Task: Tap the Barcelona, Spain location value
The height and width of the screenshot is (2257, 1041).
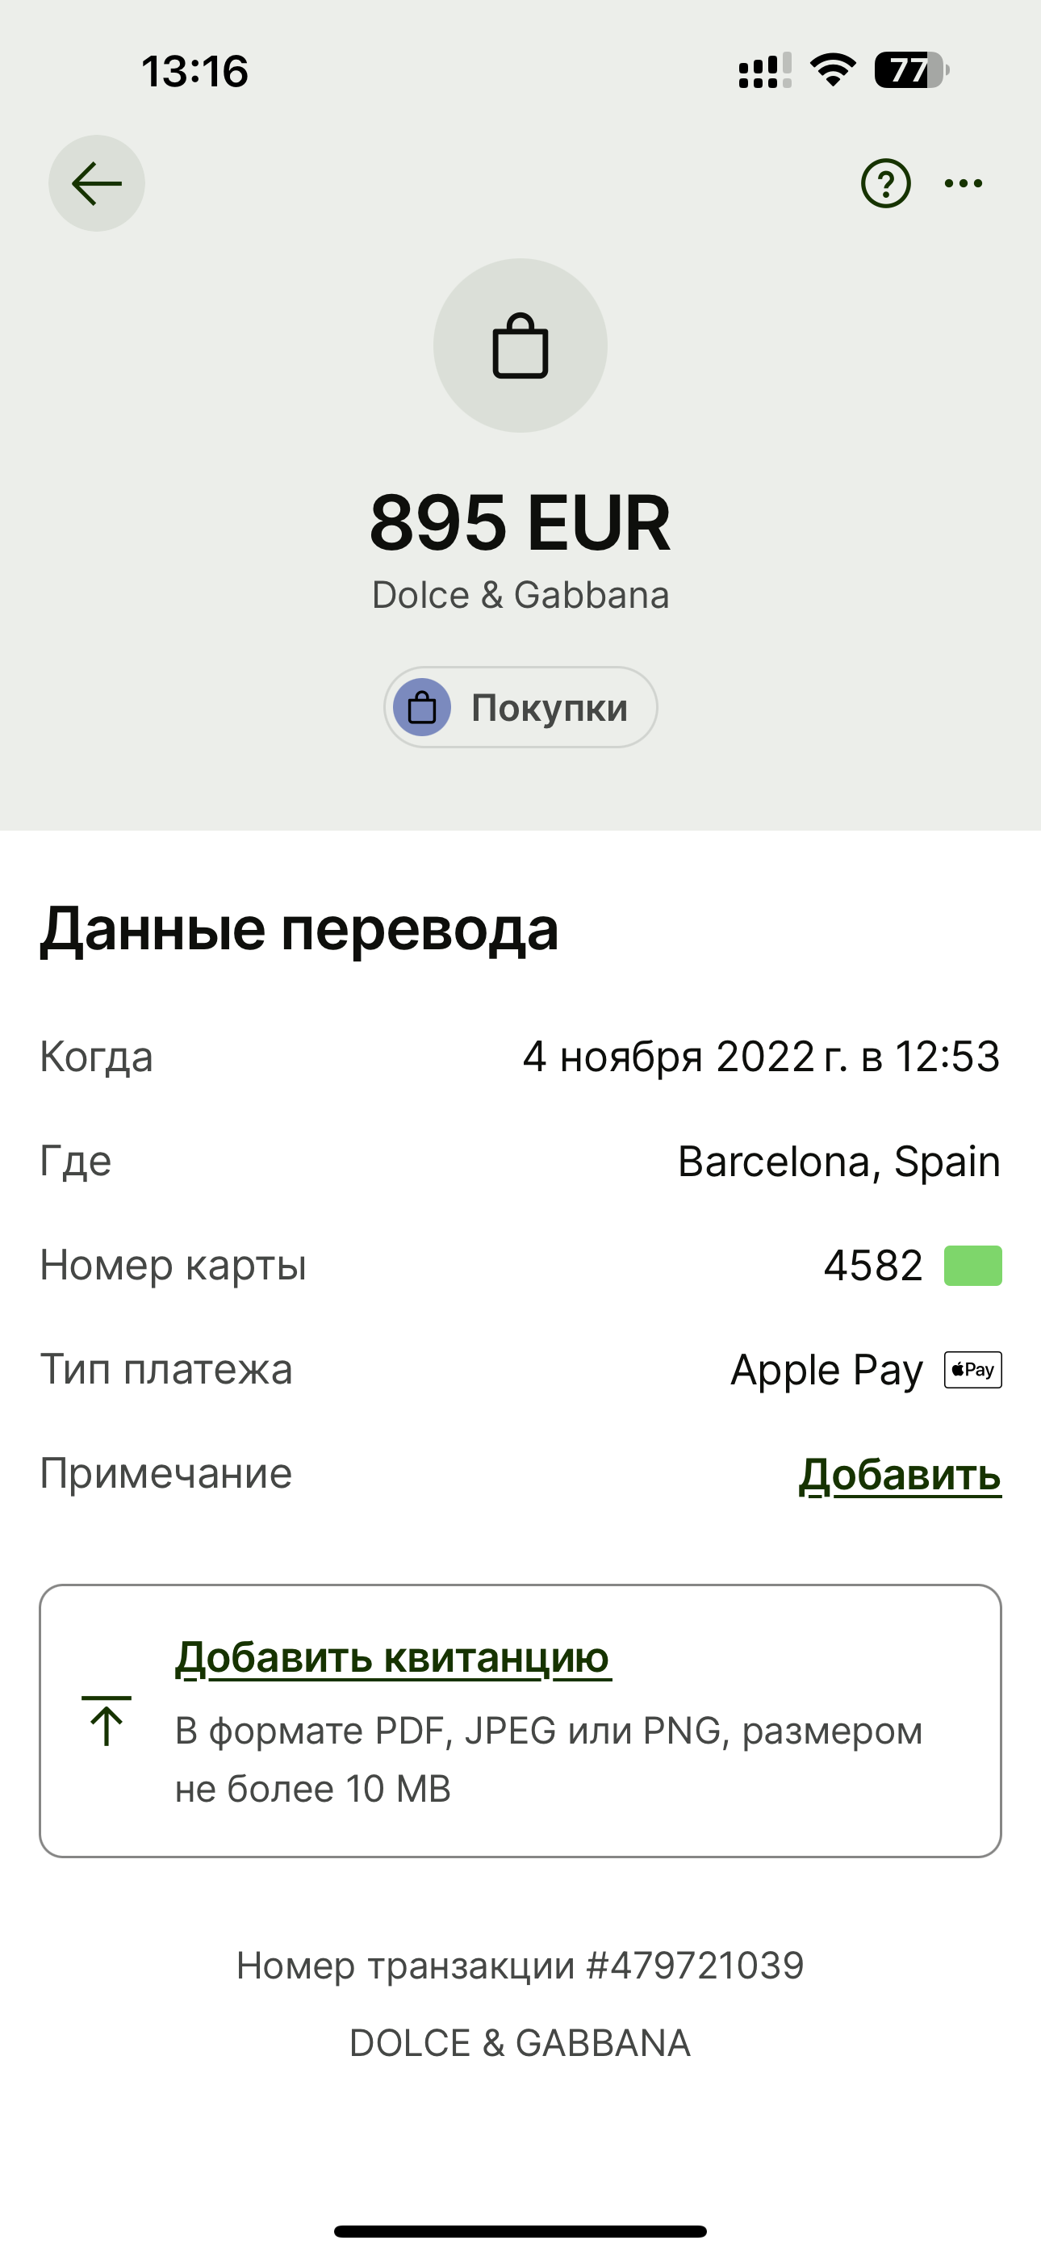Action: [x=838, y=1162]
